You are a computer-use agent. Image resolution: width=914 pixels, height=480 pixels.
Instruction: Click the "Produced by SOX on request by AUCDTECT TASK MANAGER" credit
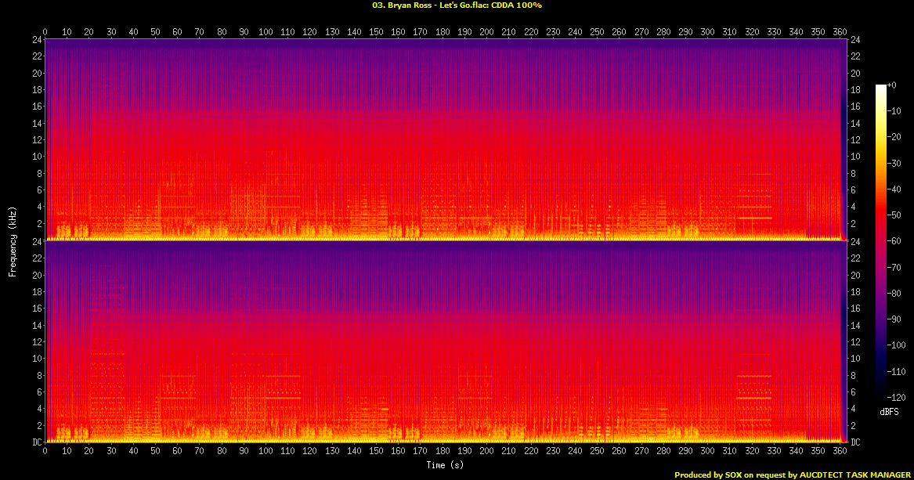pyautogui.click(x=792, y=475)
